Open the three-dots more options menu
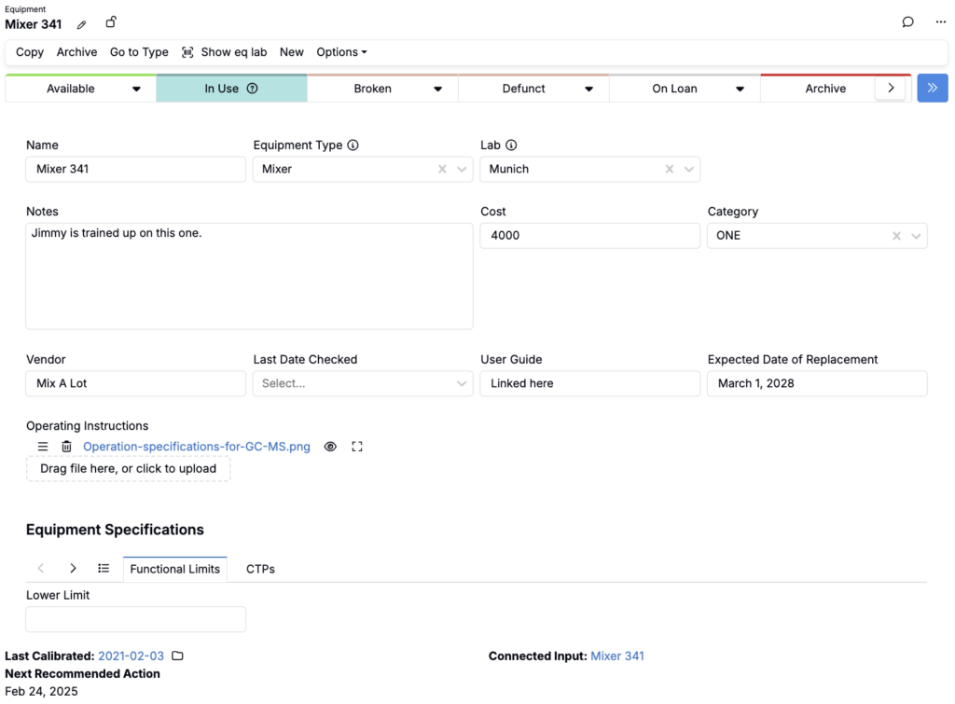 [941, 22]
